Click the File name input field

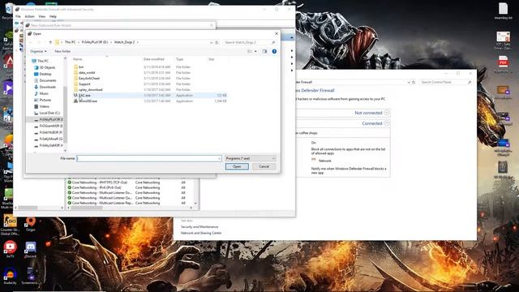[x=149, y=159]
